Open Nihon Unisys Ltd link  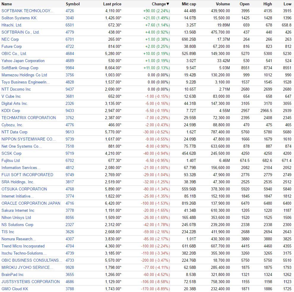[x=16, y=218]
